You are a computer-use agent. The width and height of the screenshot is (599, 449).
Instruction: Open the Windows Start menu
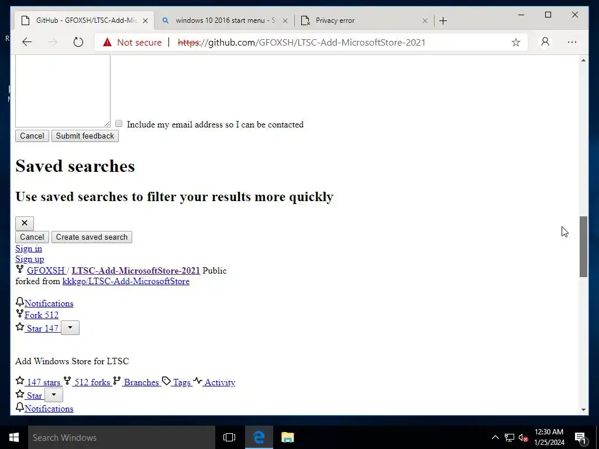click(x=14, y=437)
